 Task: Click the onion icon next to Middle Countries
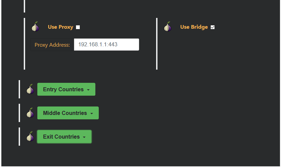30,113
